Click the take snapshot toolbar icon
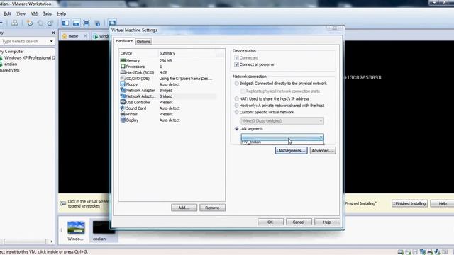The width and height of the screenshot is (454, 255). (30, 23)
